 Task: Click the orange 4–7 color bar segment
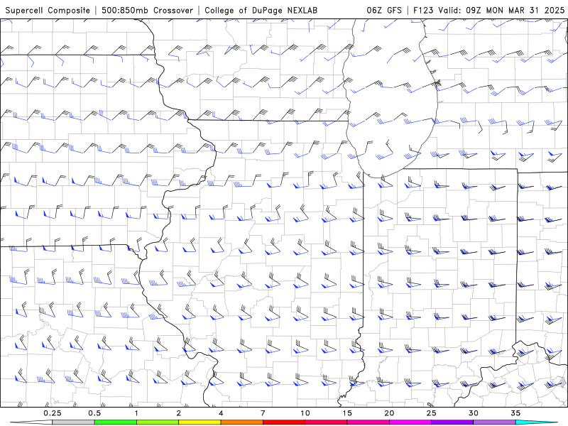(241, 422)
